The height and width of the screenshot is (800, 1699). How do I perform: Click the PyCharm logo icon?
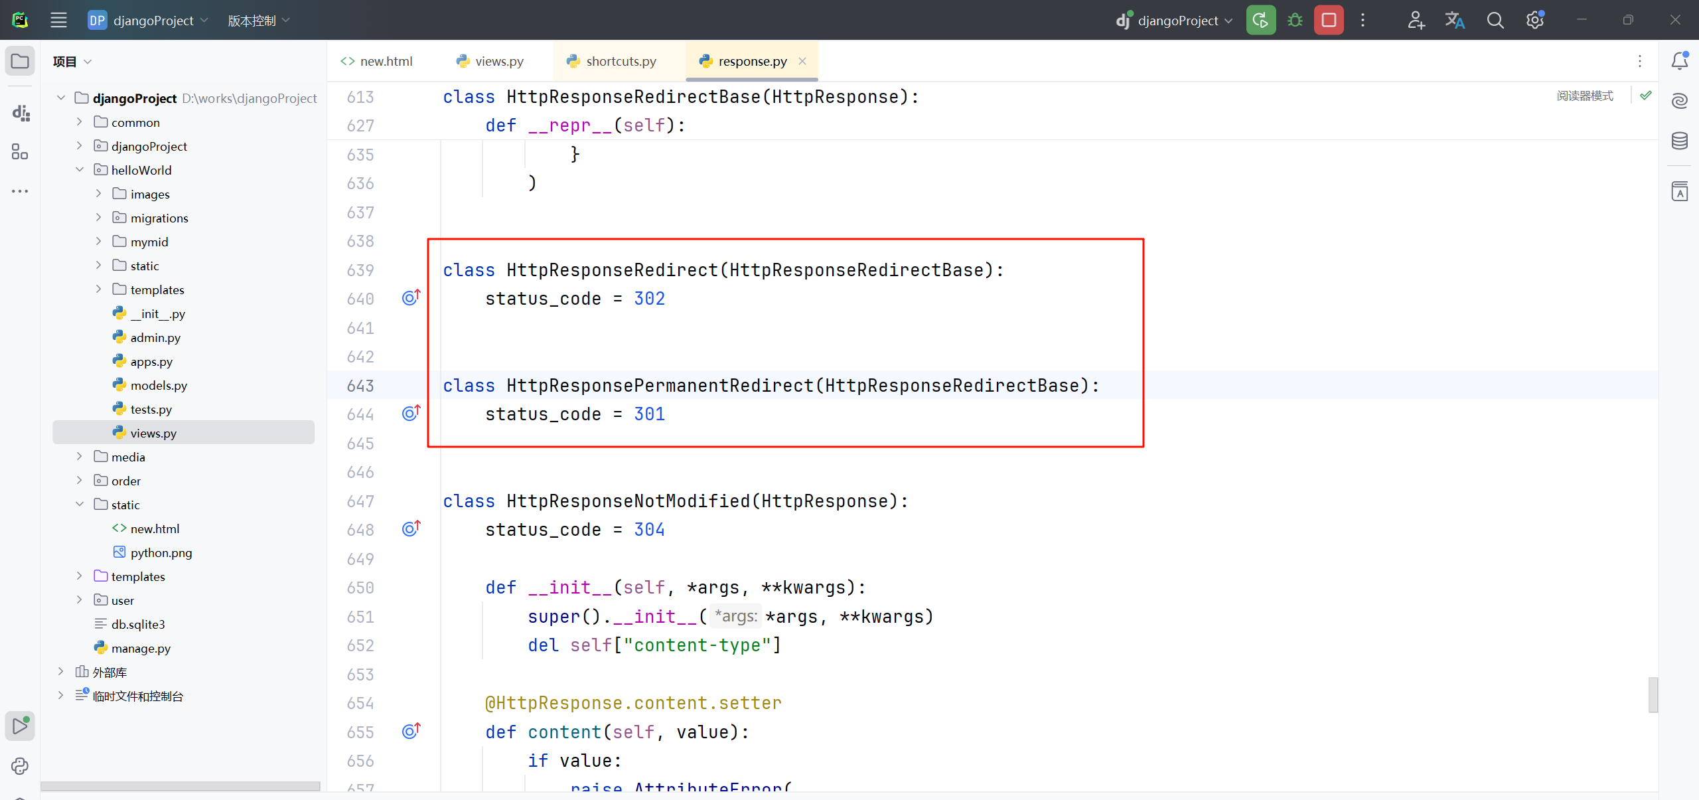20,20
